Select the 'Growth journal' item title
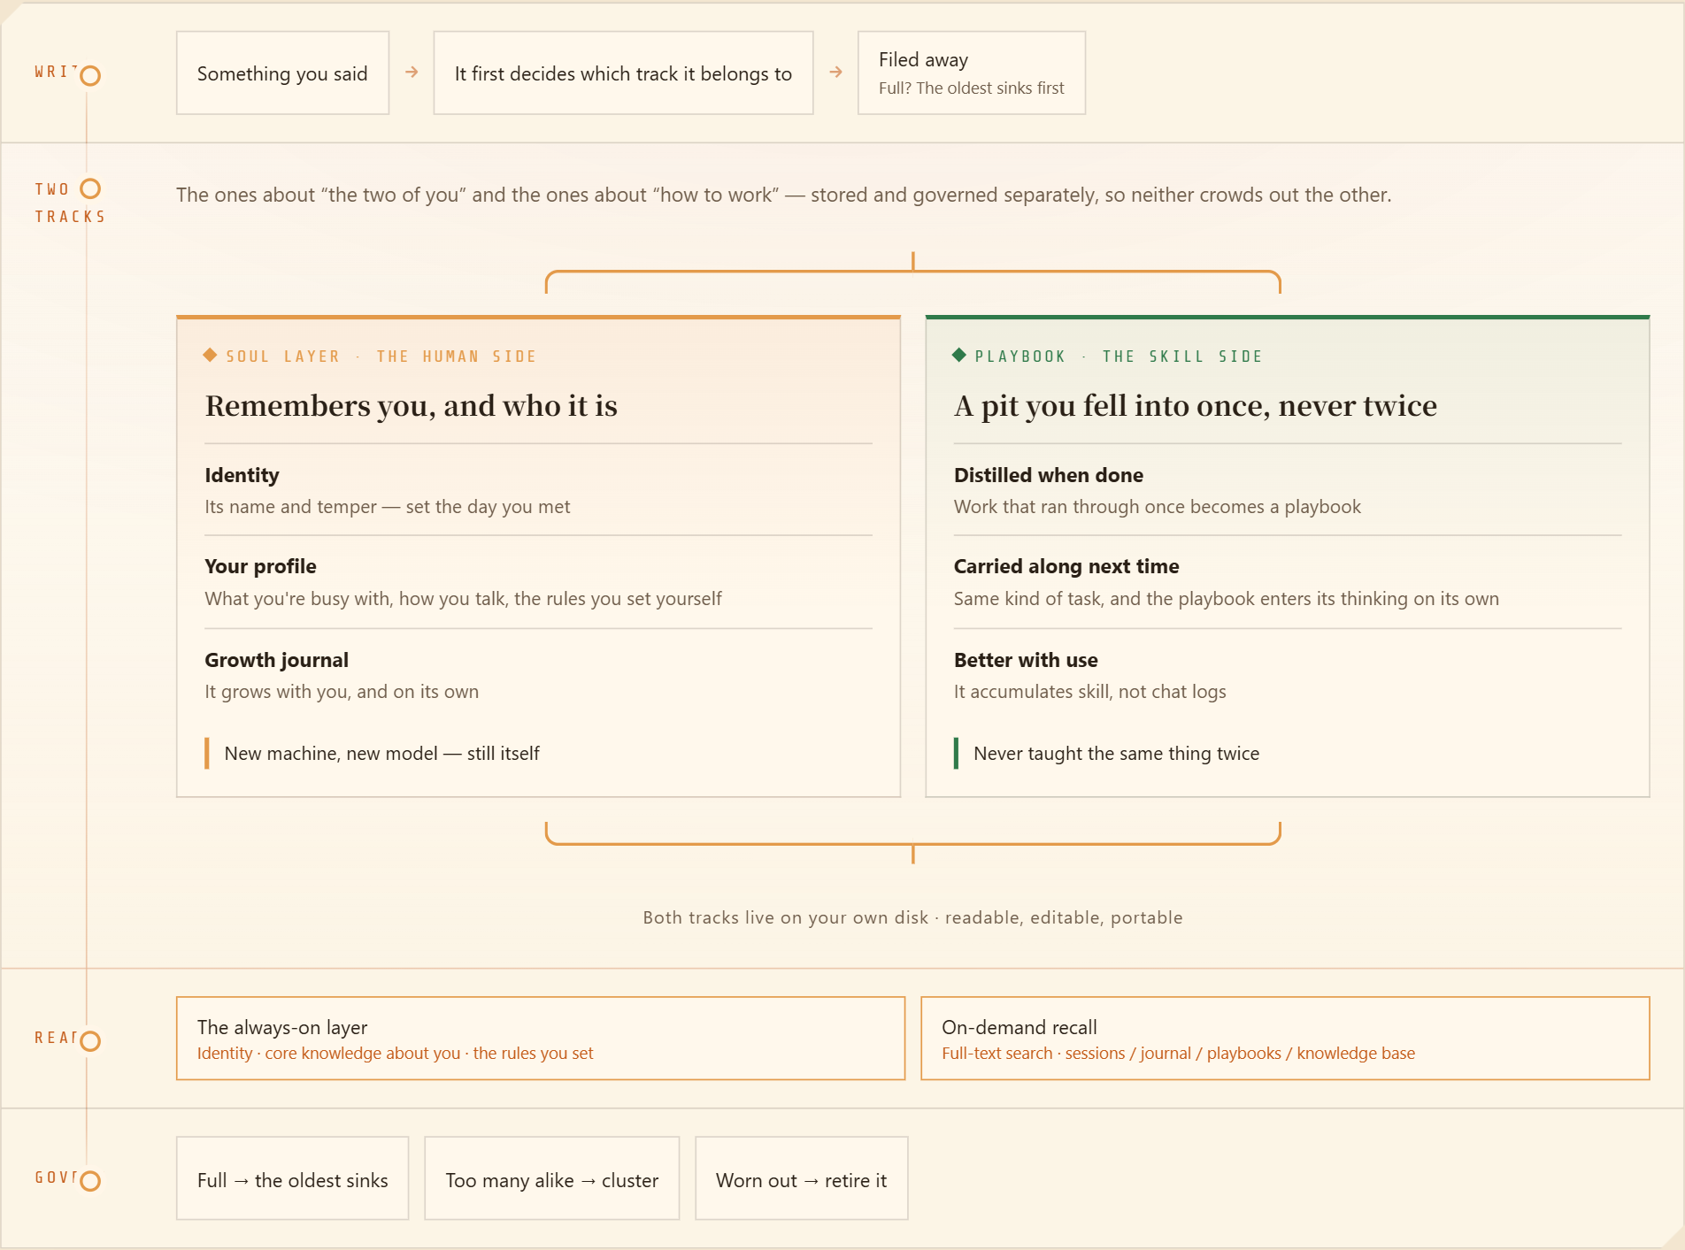The image size is (1685, 1250). [x=276, y=660]
